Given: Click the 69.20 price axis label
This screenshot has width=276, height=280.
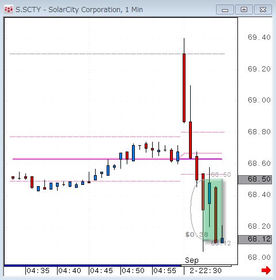Looking at the screenshot, I should 259,69.
